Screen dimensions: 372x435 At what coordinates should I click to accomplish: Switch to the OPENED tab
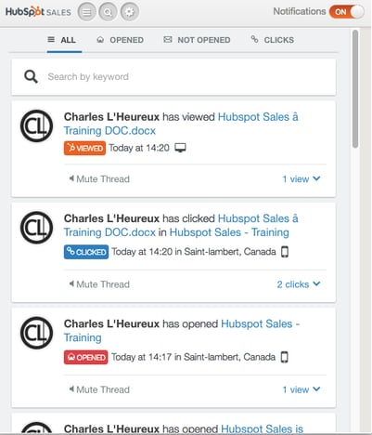click(x=121, y=40)
